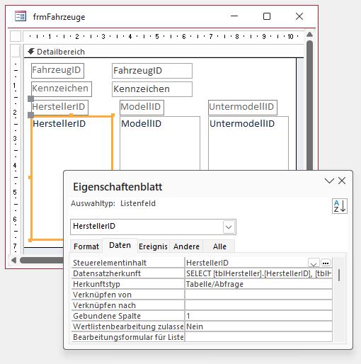The image size is (361, 364).
Task: Click the horizontal scrollbar left arrow
Action: (13, 260)
